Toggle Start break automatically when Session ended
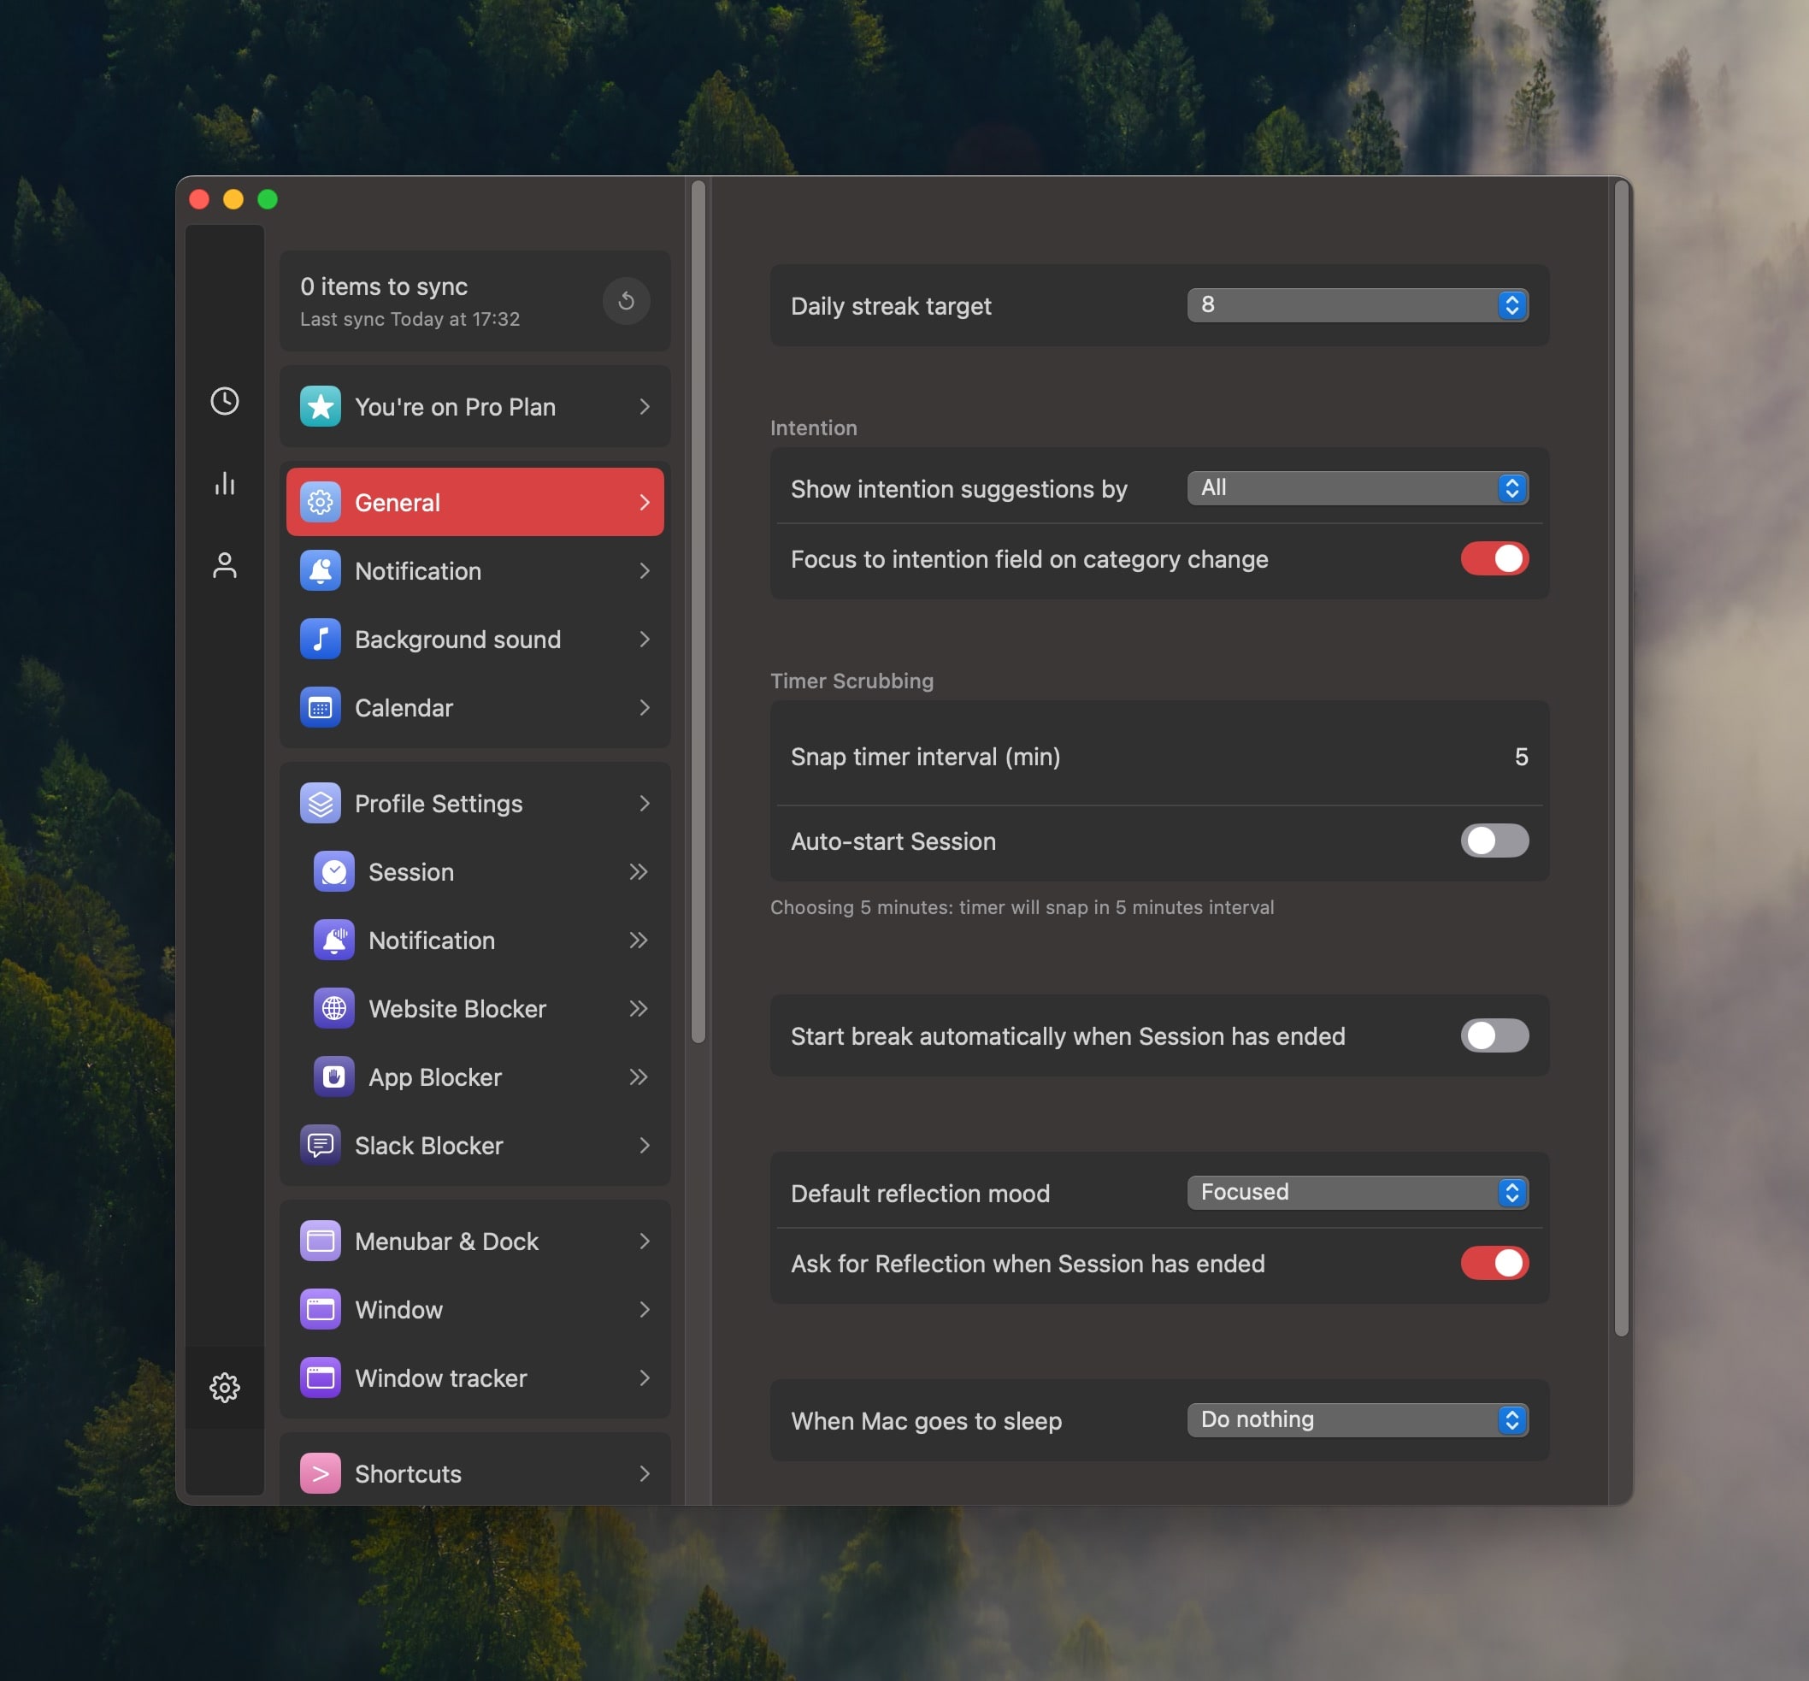1809x1681 pixels. 1494,1036
